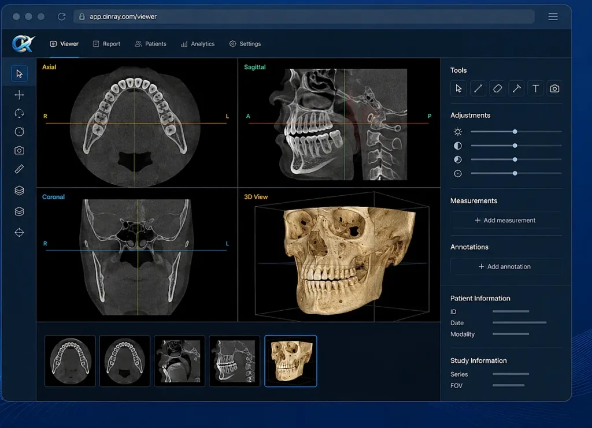Select the text tool in Tools panel
This screenshot has width=592, height=428.
point(535,88)
